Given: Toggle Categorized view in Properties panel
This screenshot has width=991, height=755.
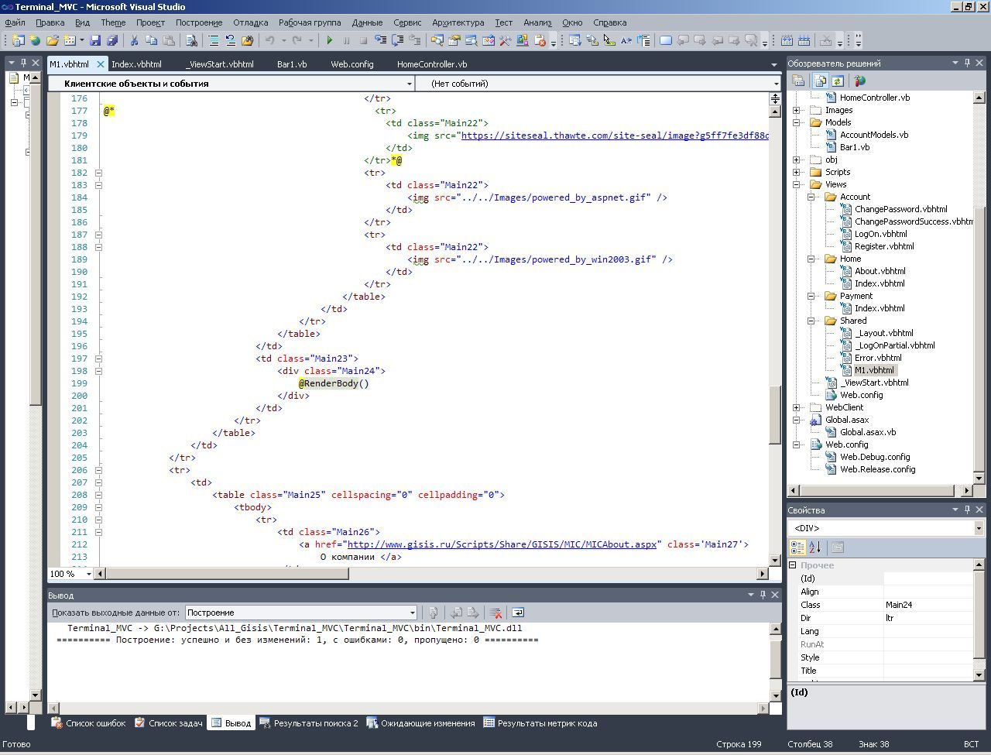Looking at the screenshot, I should tap(797, 547).
